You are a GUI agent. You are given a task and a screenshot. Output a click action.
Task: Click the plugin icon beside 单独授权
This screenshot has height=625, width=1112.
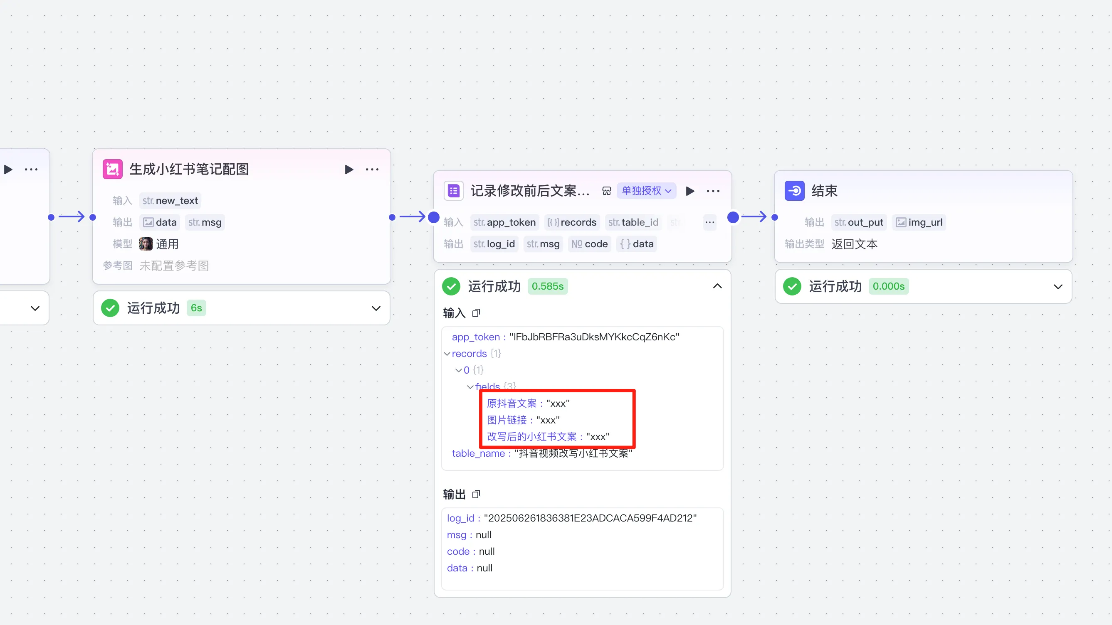point(606,191)
